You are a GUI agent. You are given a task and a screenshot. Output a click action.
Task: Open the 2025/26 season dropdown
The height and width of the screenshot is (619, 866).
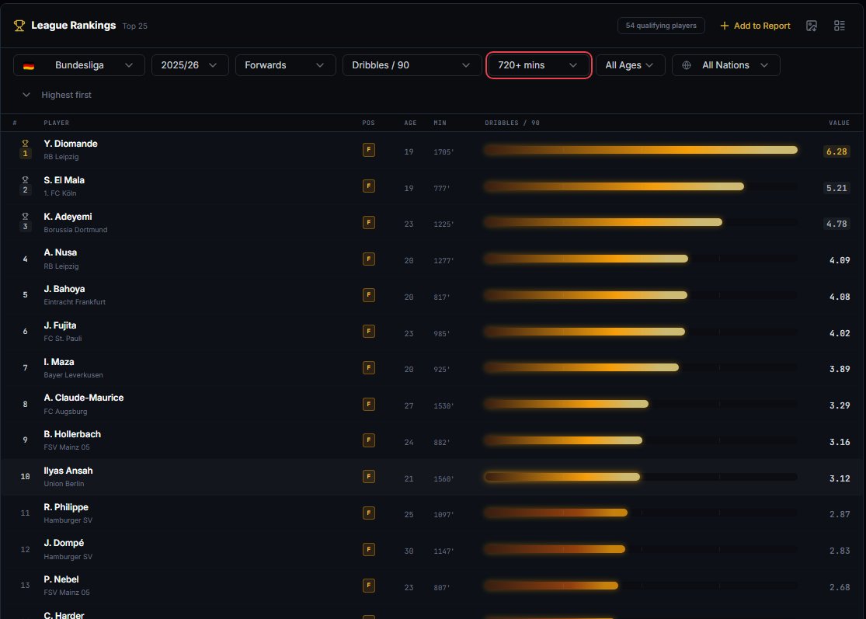[190, 65]
